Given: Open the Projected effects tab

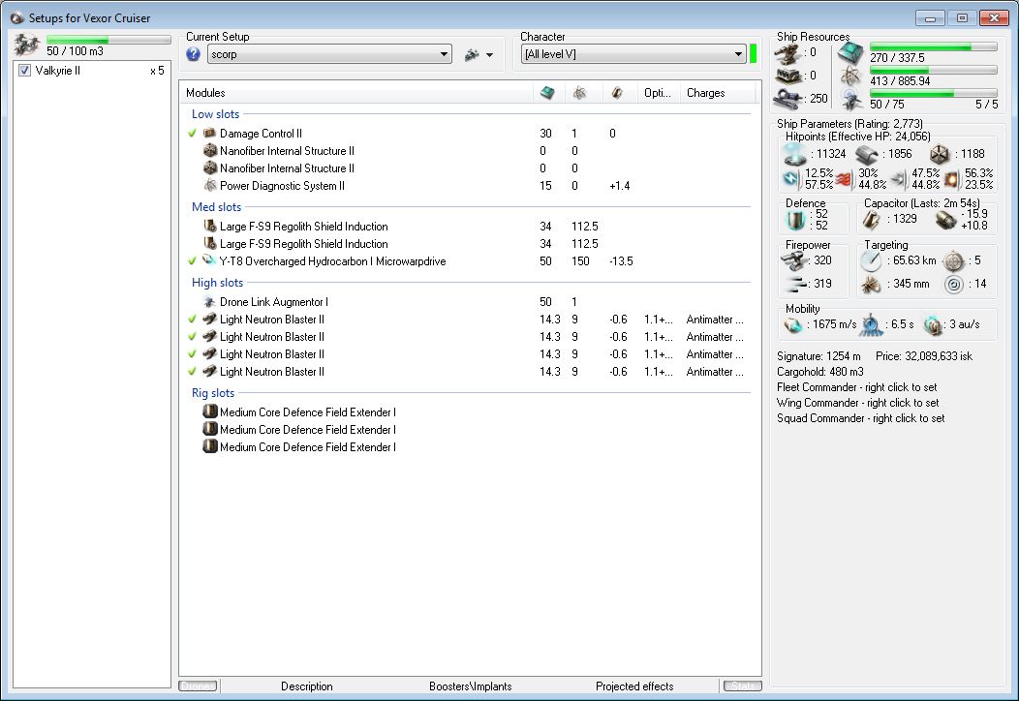Looking at the screenshot, I should click(634, 686).
